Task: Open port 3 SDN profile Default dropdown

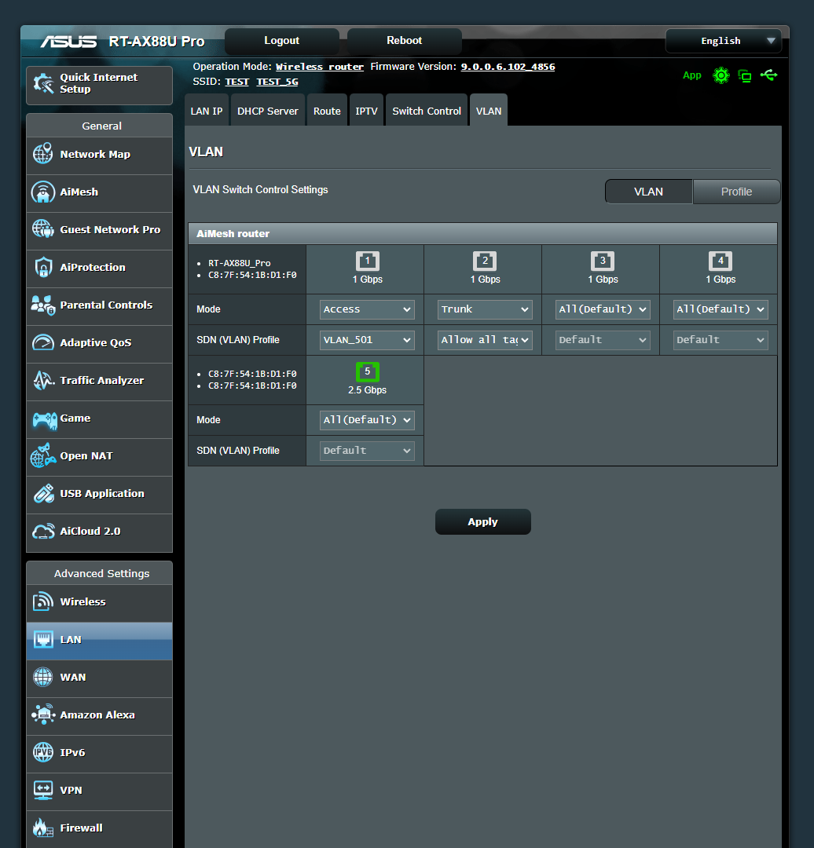Action: pos(603,340)
